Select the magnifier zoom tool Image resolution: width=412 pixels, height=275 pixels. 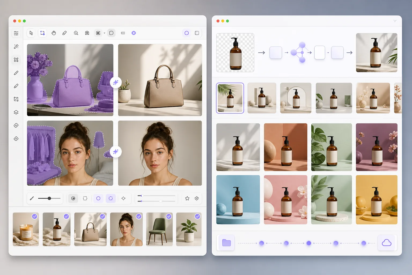point(76,33)
